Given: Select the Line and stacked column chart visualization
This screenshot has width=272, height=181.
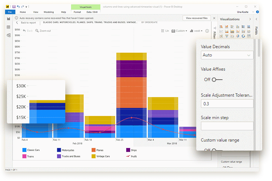Looking at the screenshot, I should pyautogui.click(x=238, y=31).
